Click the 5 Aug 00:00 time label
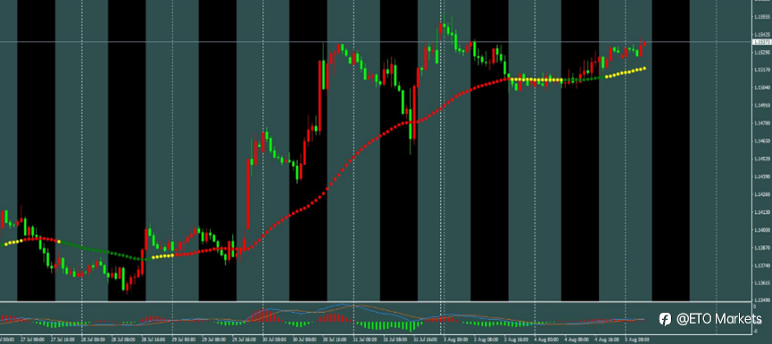 tap(637, 339)
